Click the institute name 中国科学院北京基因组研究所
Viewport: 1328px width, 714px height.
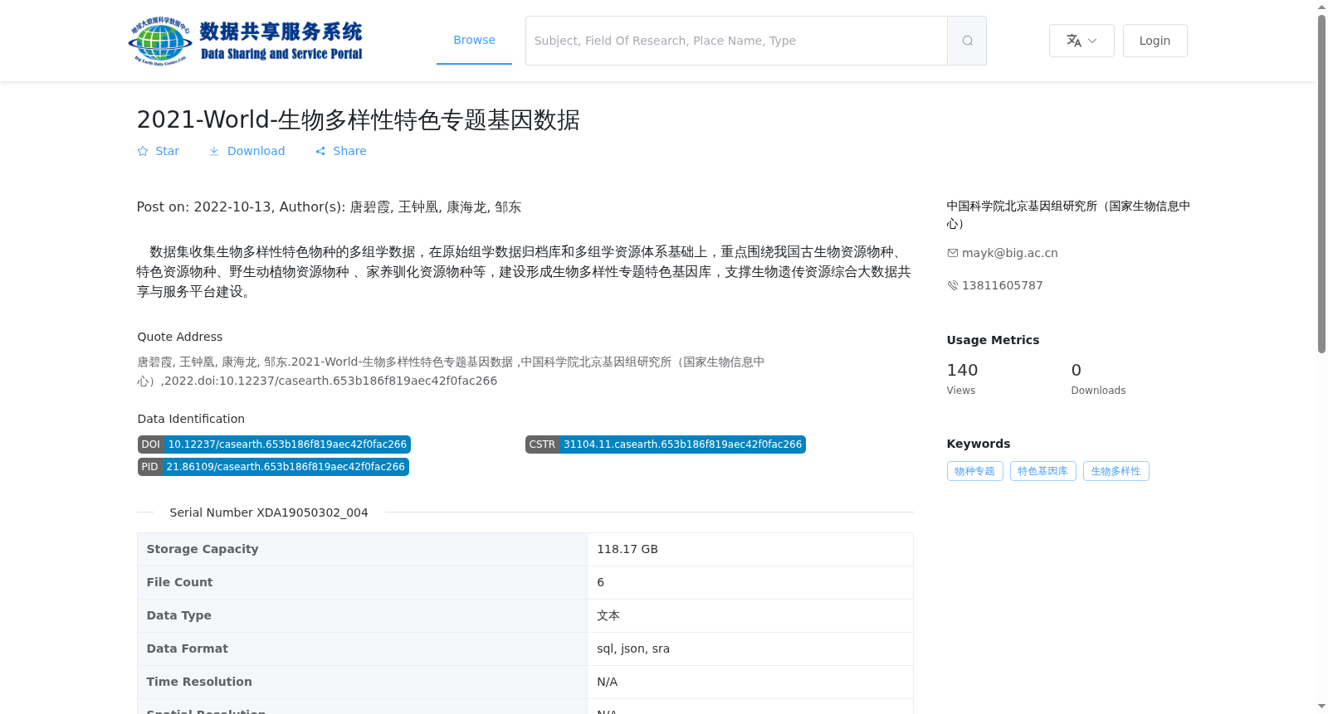[x=1068, y=215]
